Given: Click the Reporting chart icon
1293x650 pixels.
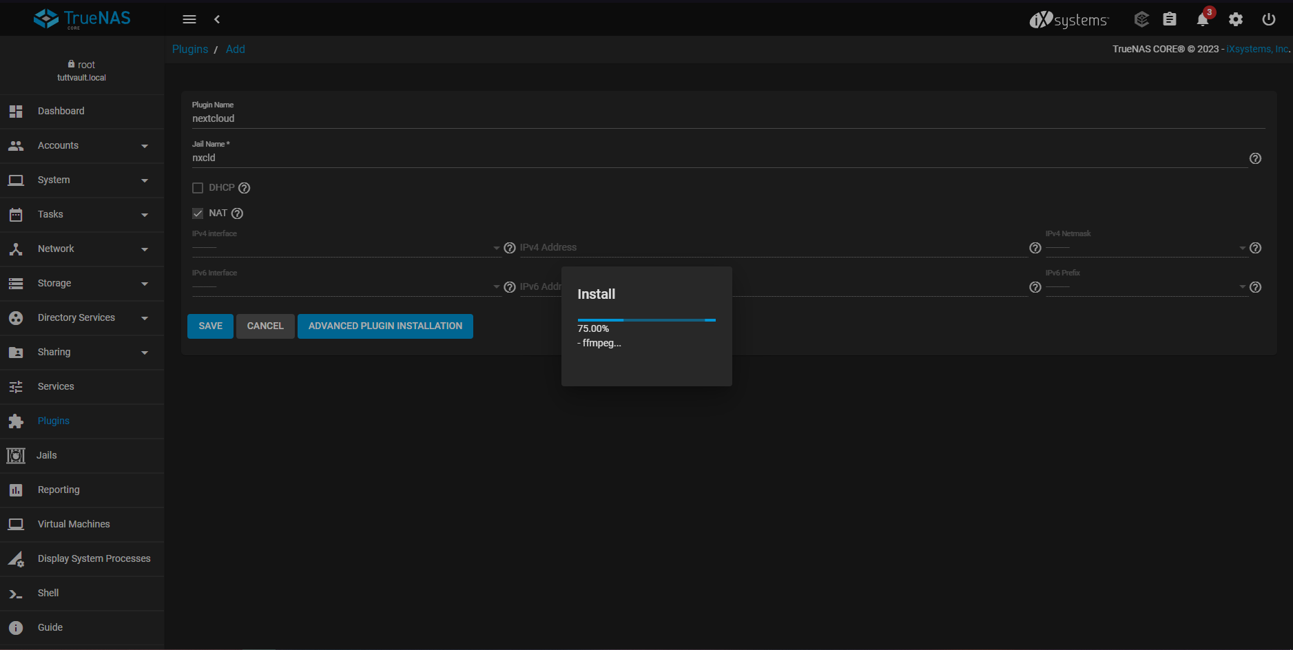Looking at the screenshot, I should point(16,490).
